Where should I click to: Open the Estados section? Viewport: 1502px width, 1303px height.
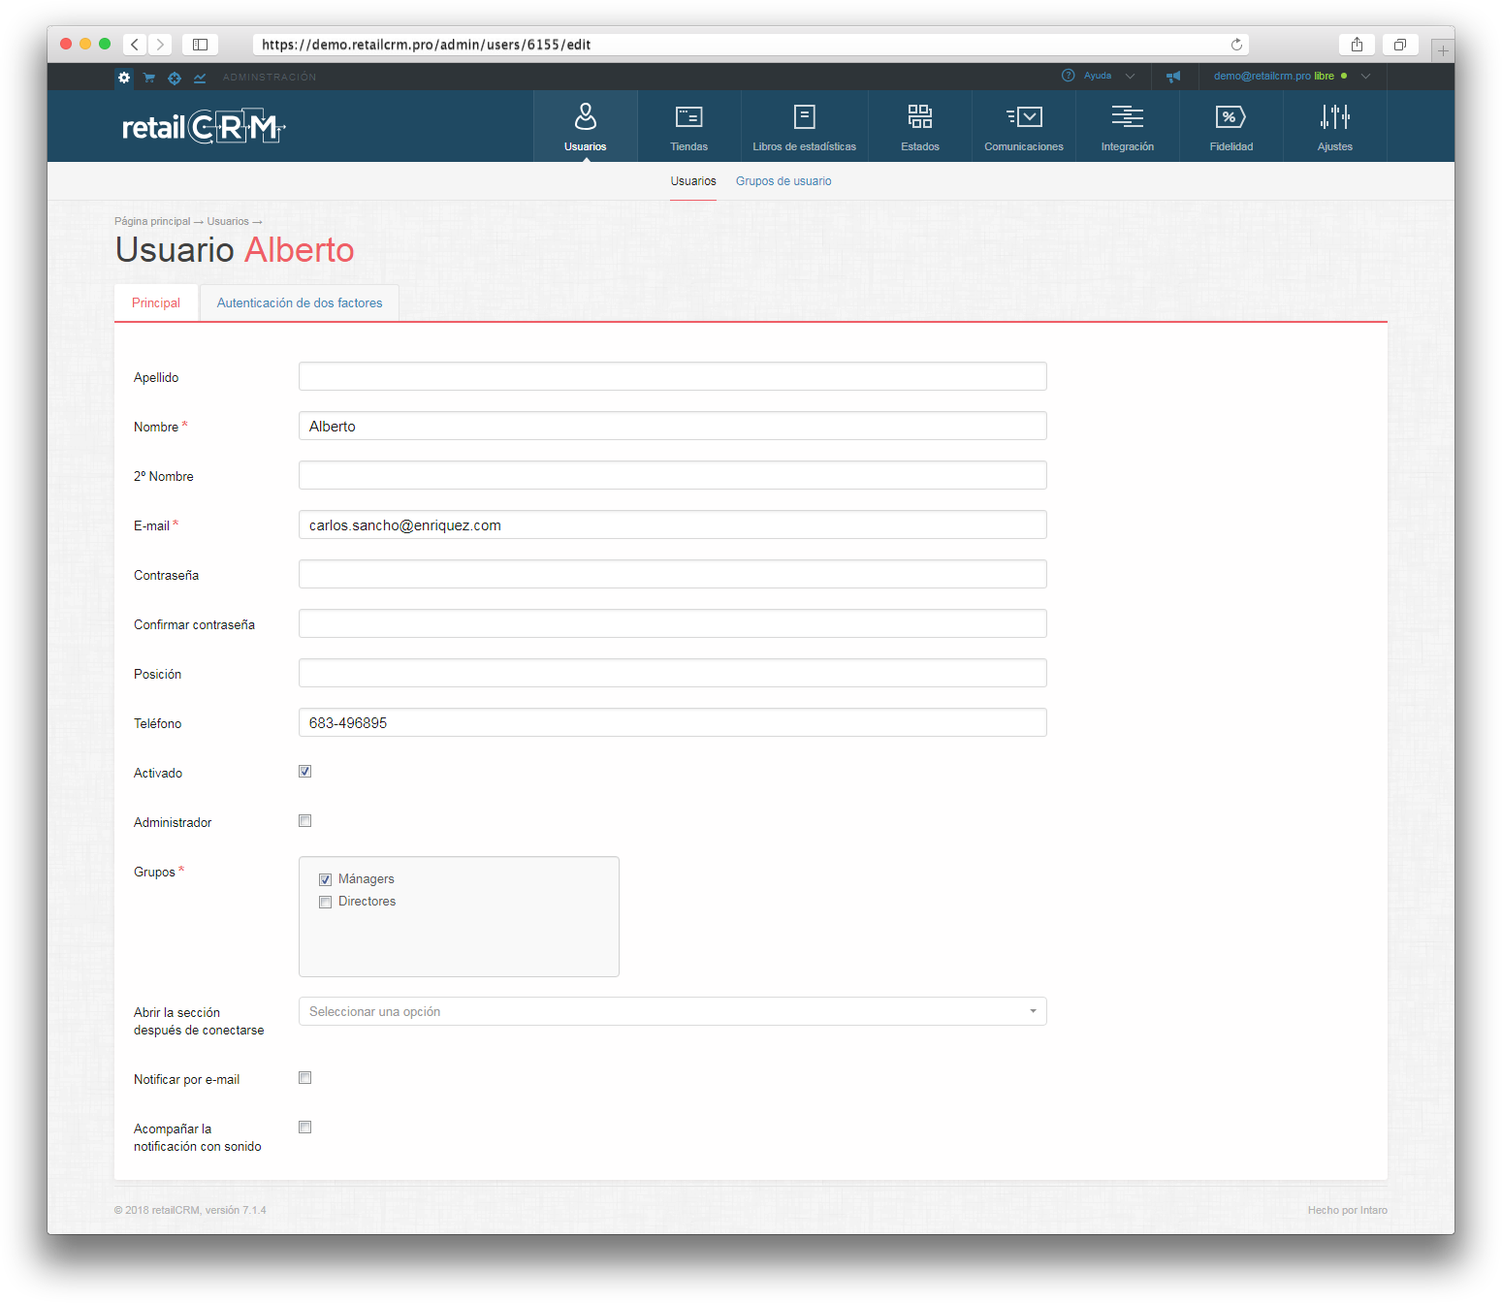(x=920, y=126)
